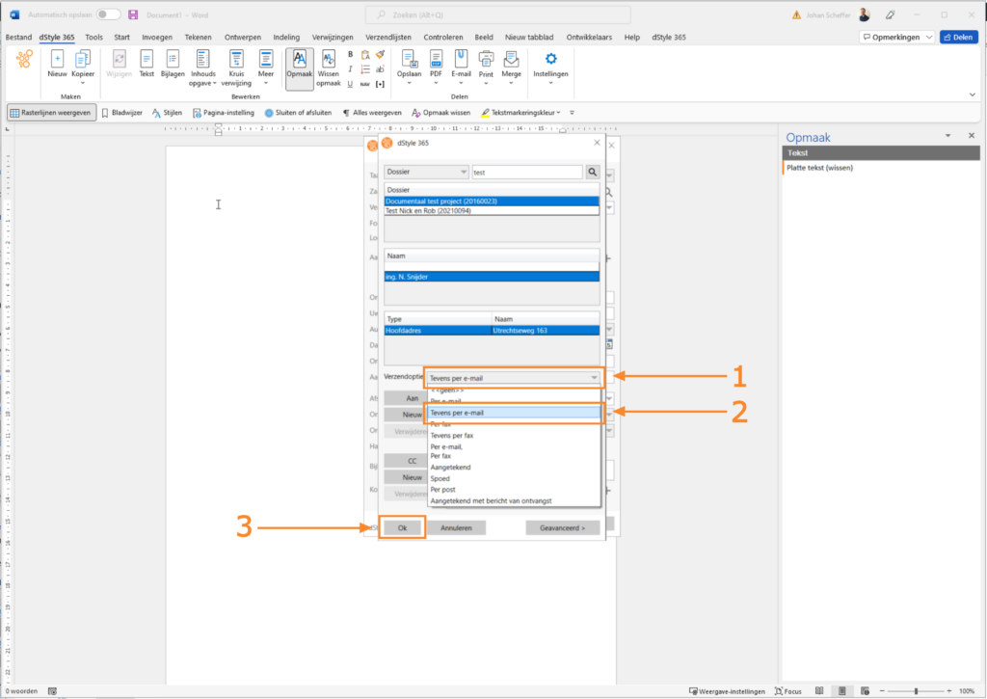The width and height of the screenshot is (987, 699).
Task: Click Focus mode in status bar
Action: click(788, 691)
